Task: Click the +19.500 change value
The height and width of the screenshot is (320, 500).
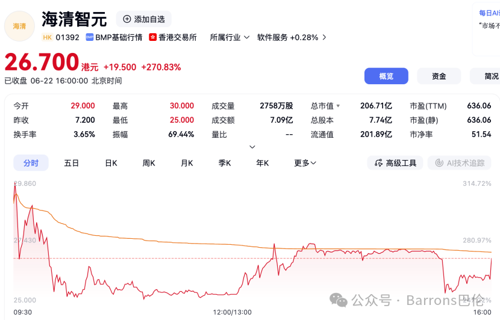Action: click(120, 67)
